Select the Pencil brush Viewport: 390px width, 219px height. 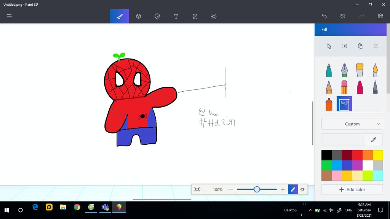pyautogui.click(x=329, y=87)
